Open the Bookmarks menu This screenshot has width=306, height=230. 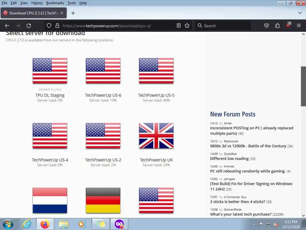[x=55, y=3]
